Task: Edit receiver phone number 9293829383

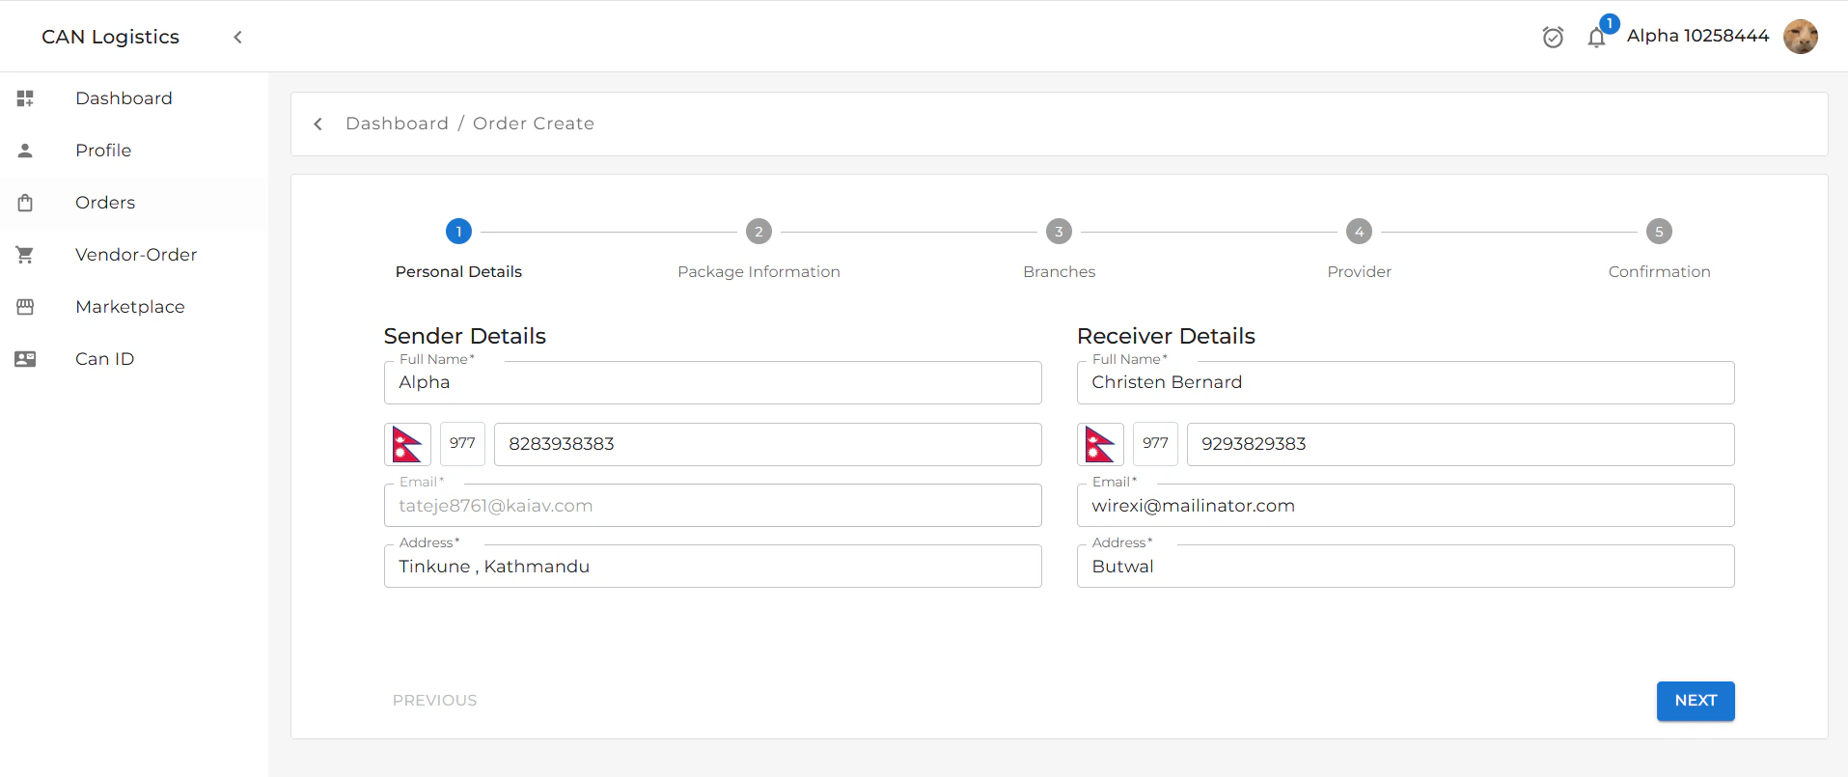Action: 1460,444
